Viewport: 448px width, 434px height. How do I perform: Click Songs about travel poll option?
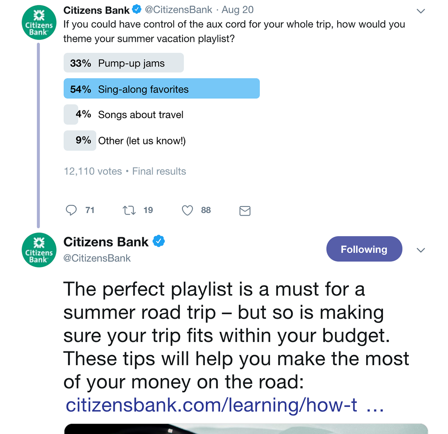pyautogui.click(x=140, y=115)
